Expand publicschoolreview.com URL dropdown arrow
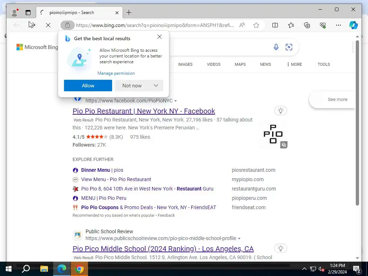This screenshot has width=368, height=276. 239,239
